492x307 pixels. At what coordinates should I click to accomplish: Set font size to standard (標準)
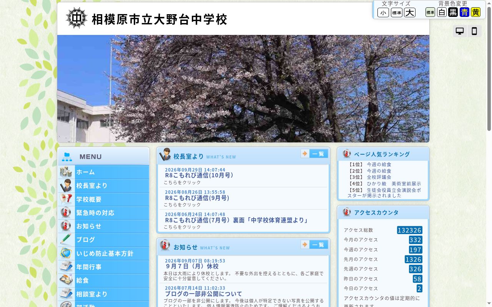(x=397, y=13)
